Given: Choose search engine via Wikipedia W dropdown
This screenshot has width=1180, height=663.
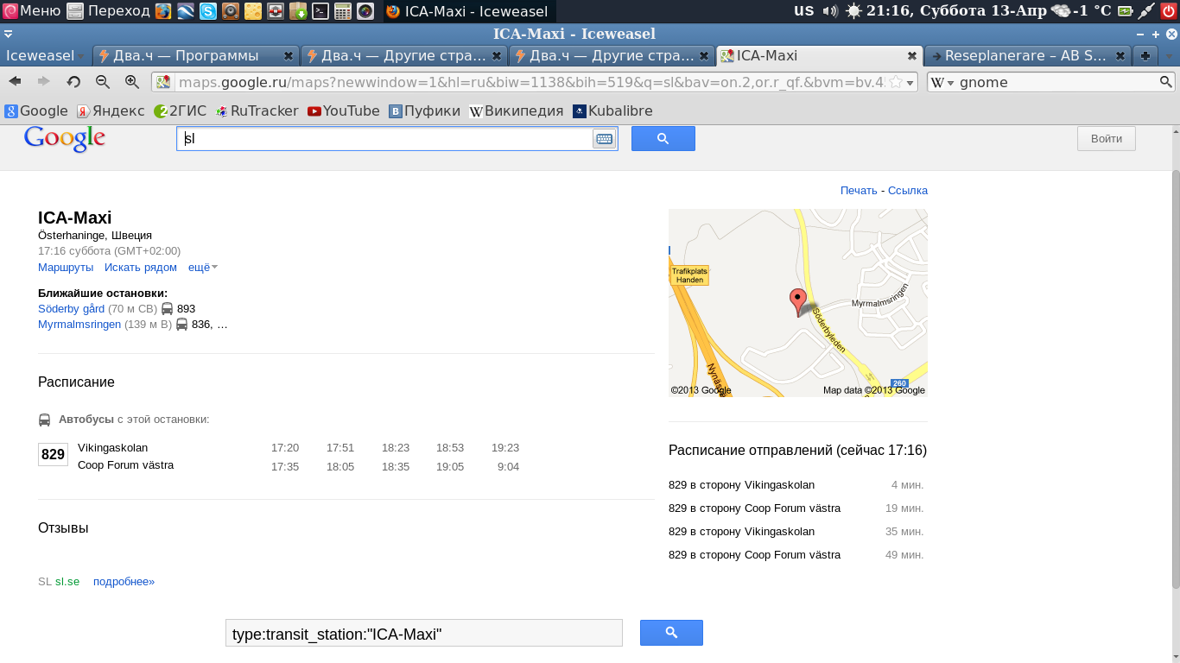Looking at the screenshot, I should [x=942, y=82].
